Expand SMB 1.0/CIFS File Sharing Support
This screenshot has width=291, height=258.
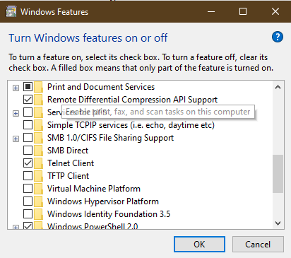click(16, 139)
